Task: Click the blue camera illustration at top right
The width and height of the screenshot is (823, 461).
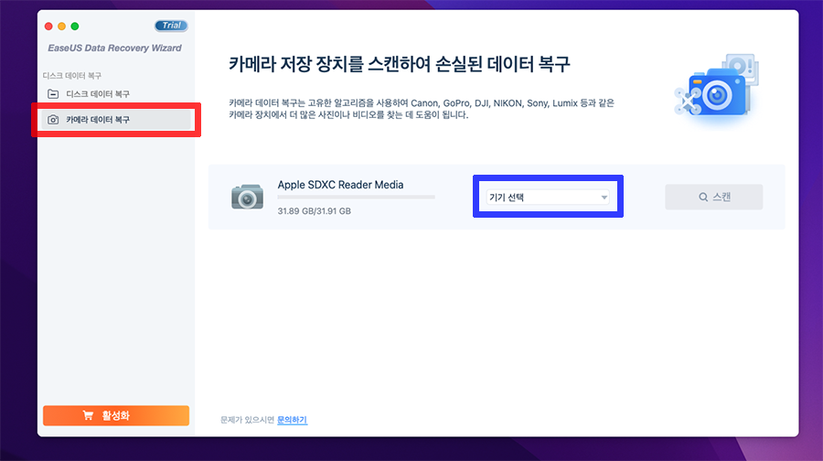Action: tap(717, 91)
